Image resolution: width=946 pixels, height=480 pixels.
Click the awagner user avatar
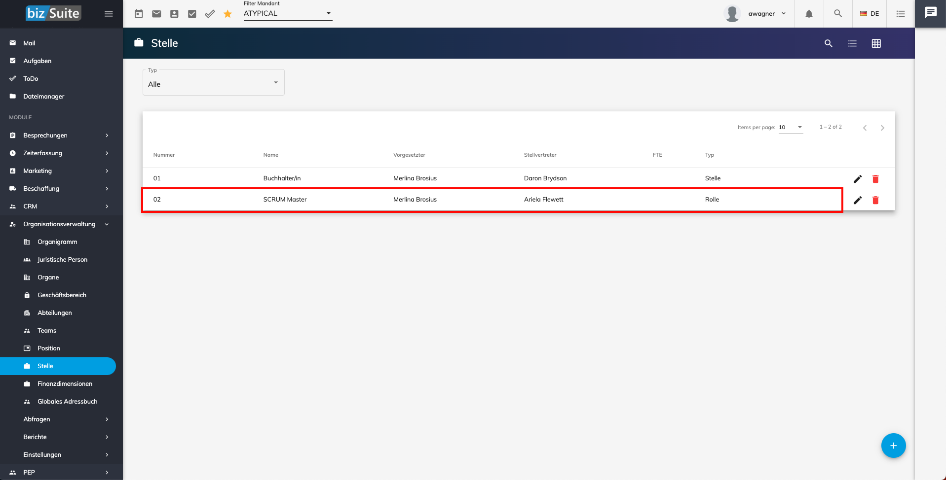[x=732, y=14]
